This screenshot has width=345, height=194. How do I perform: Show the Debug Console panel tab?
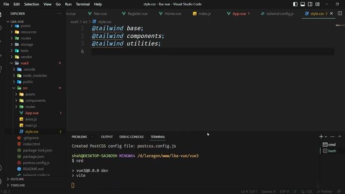coord(132,136)
